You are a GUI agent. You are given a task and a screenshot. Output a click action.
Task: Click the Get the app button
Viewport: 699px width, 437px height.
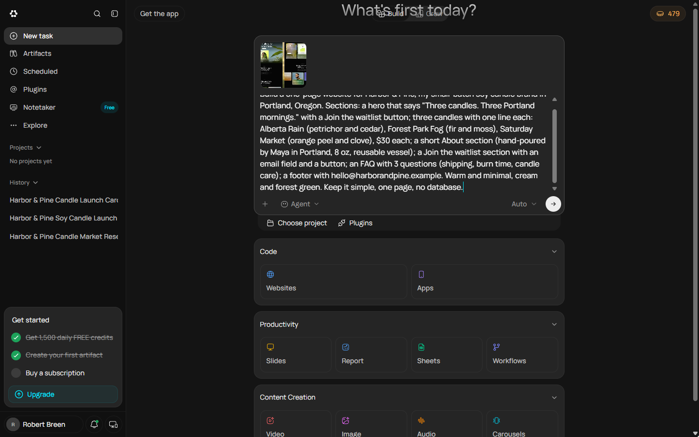(159, 14)
